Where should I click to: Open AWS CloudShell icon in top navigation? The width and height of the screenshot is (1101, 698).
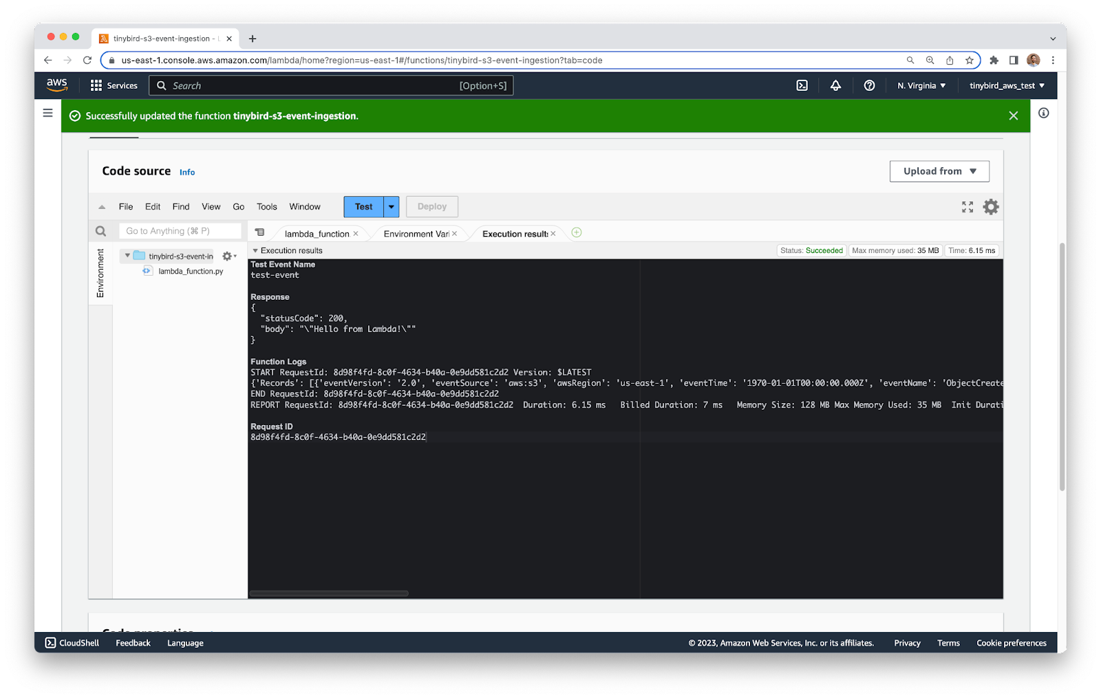point(802,86)
